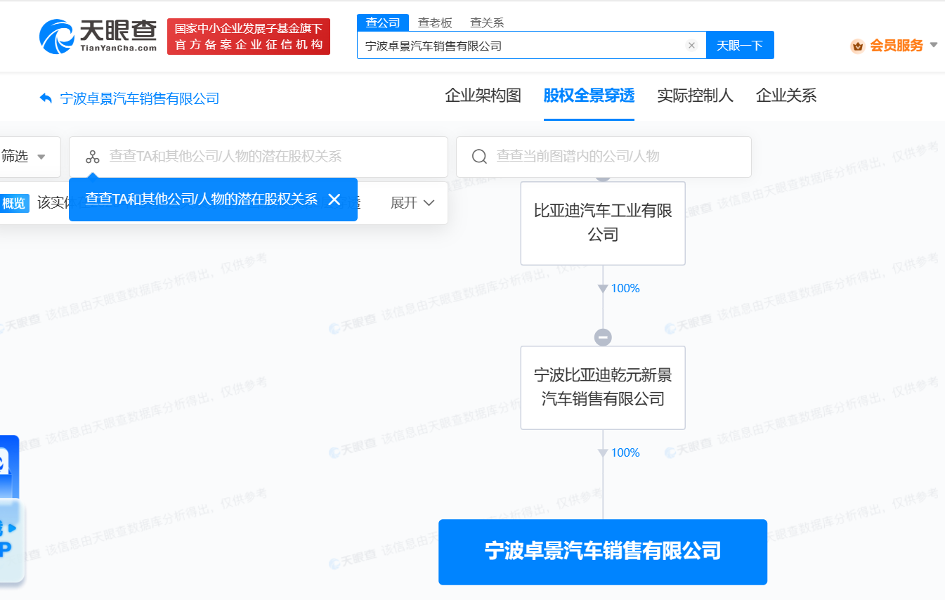Clear the search box with the X icon
This screenshot has width=945, height=600.
click(691, 44)
